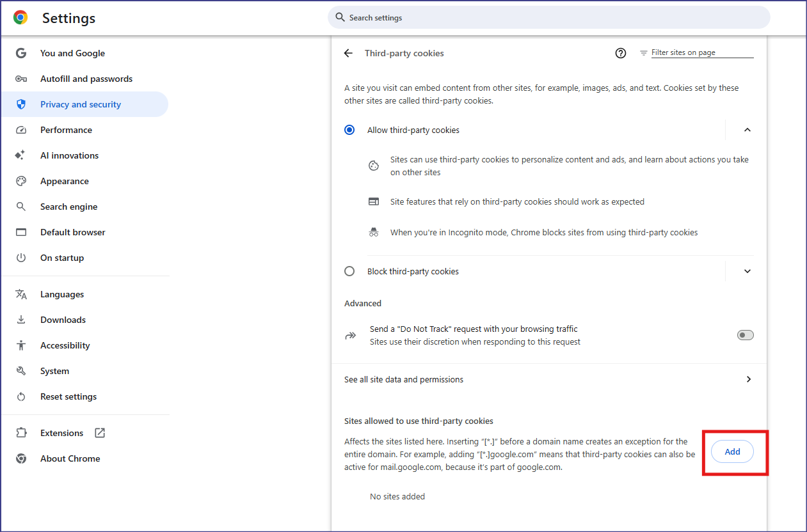
Task: Click the Chrome logo in the header
Action: tap(20, 18)
